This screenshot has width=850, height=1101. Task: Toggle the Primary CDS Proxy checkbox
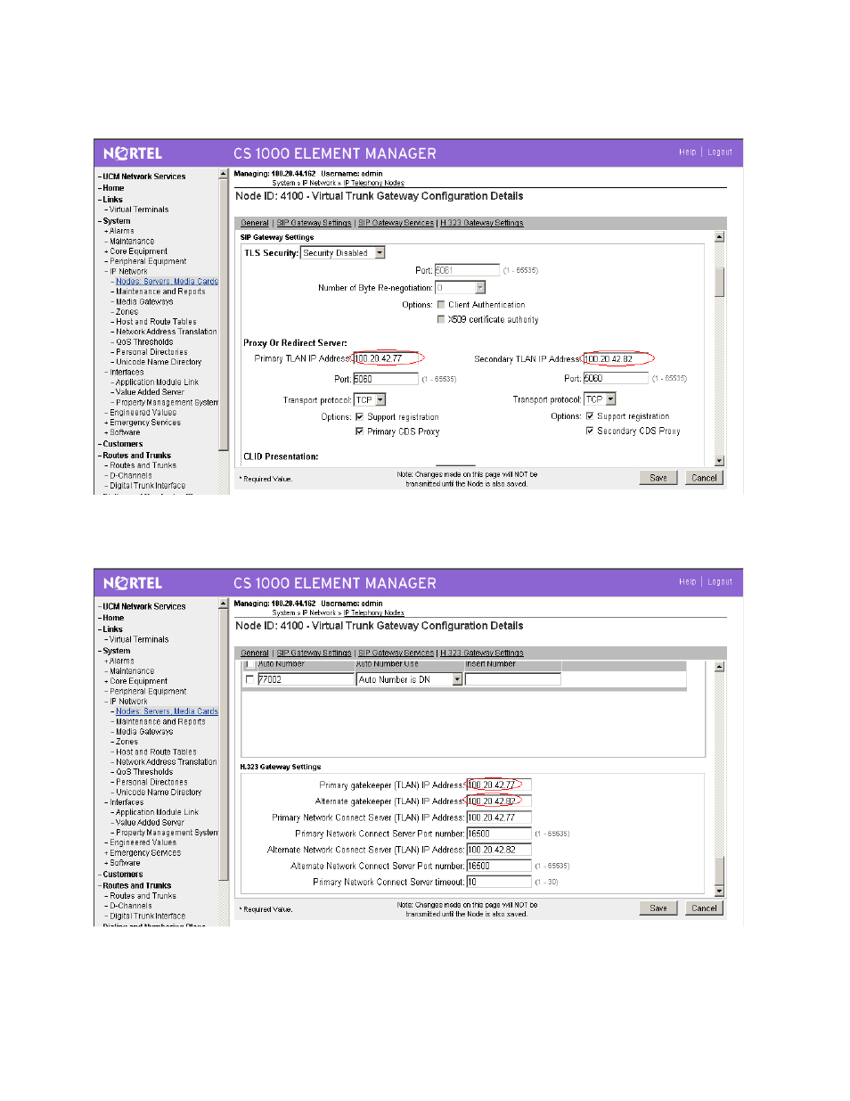coord(360,431)
